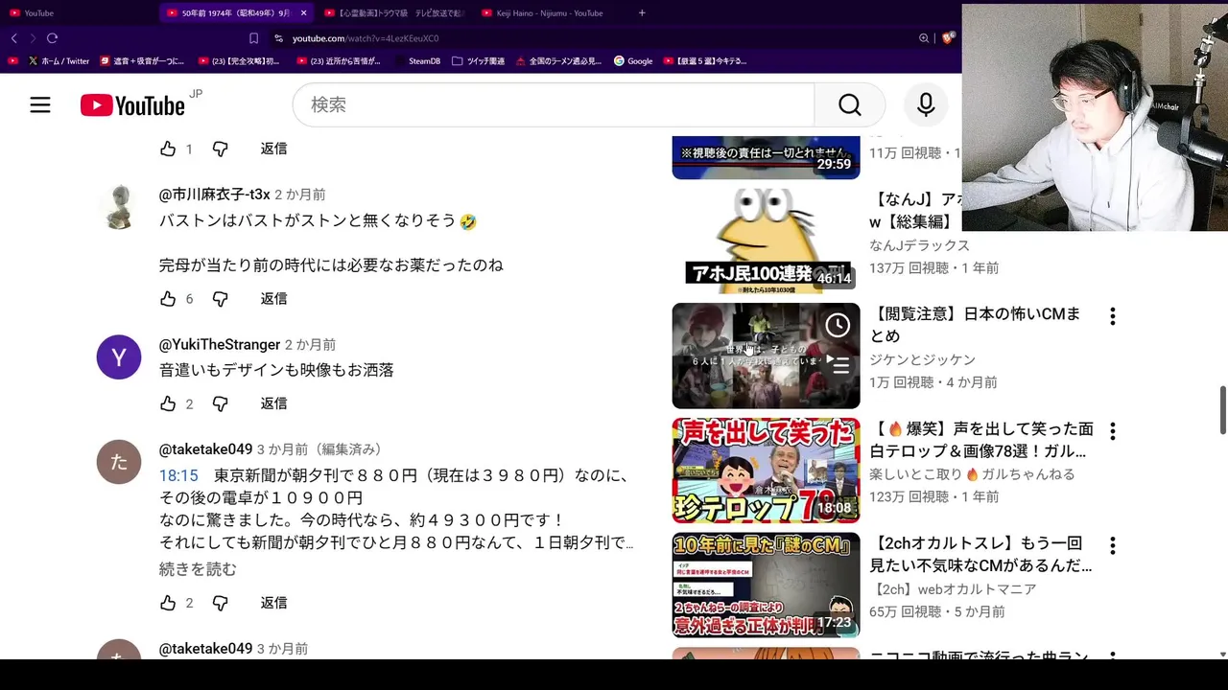Open the ツイッチ関連 bookmark folder
Screen dimensions: 1228x690
[x=478, y=60]
